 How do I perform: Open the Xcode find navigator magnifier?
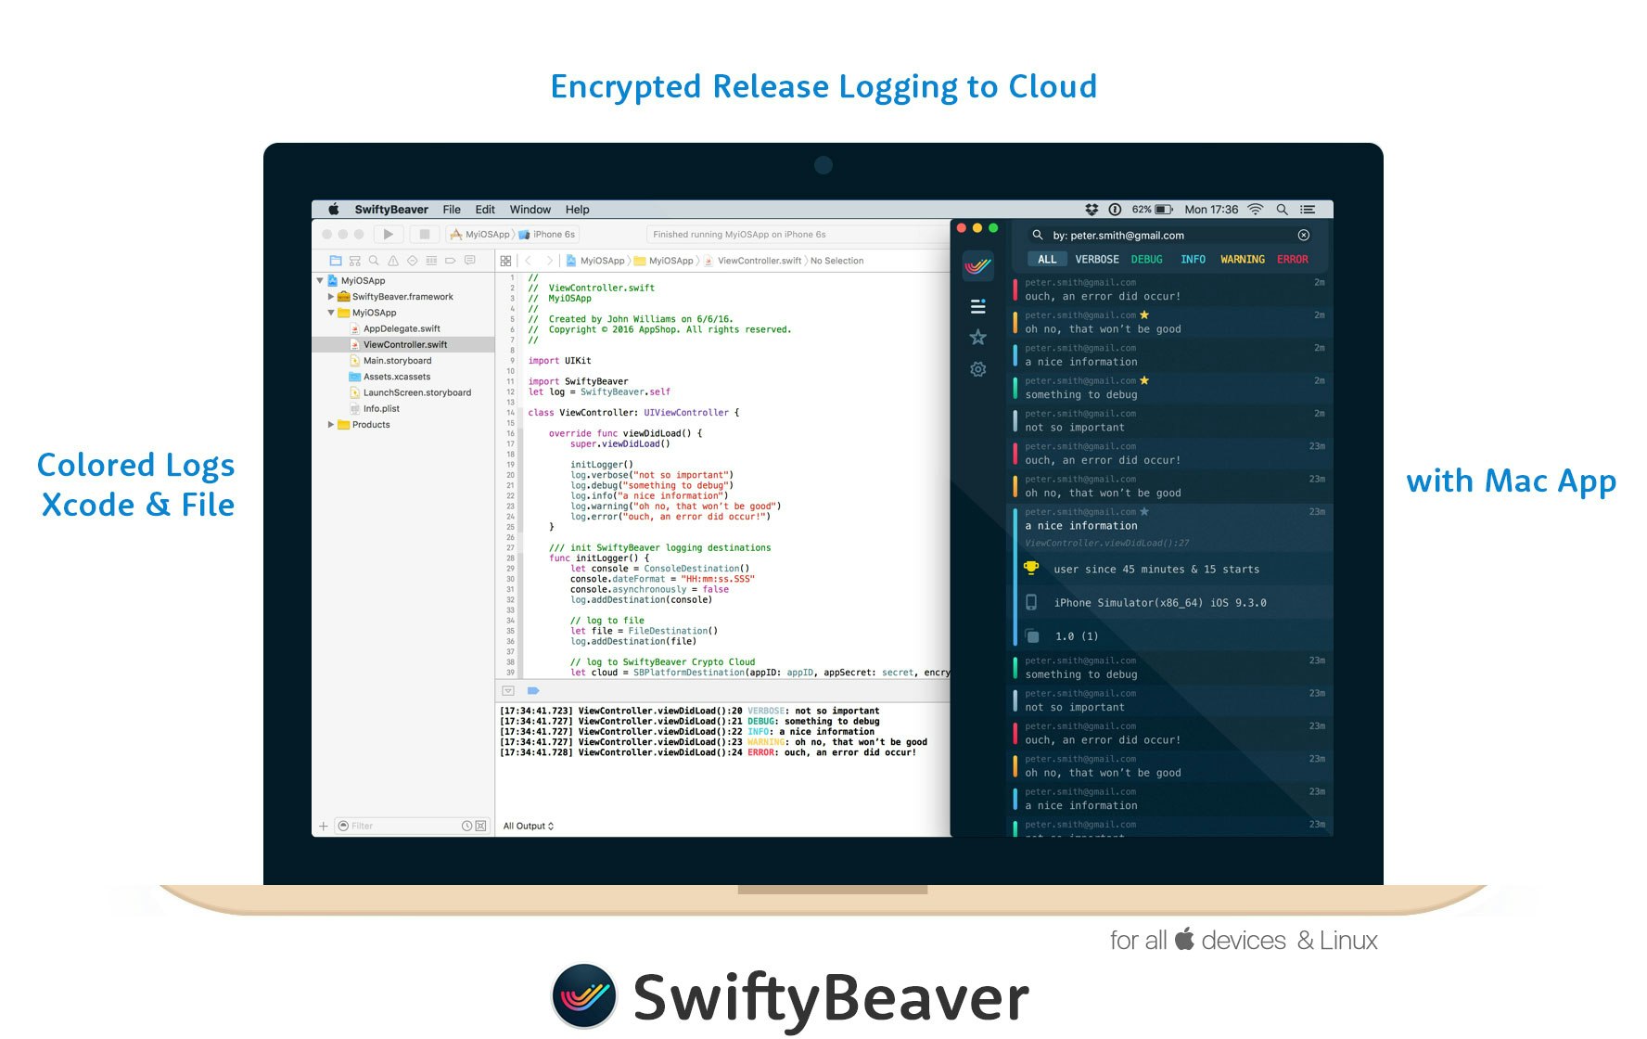(374, 261)
